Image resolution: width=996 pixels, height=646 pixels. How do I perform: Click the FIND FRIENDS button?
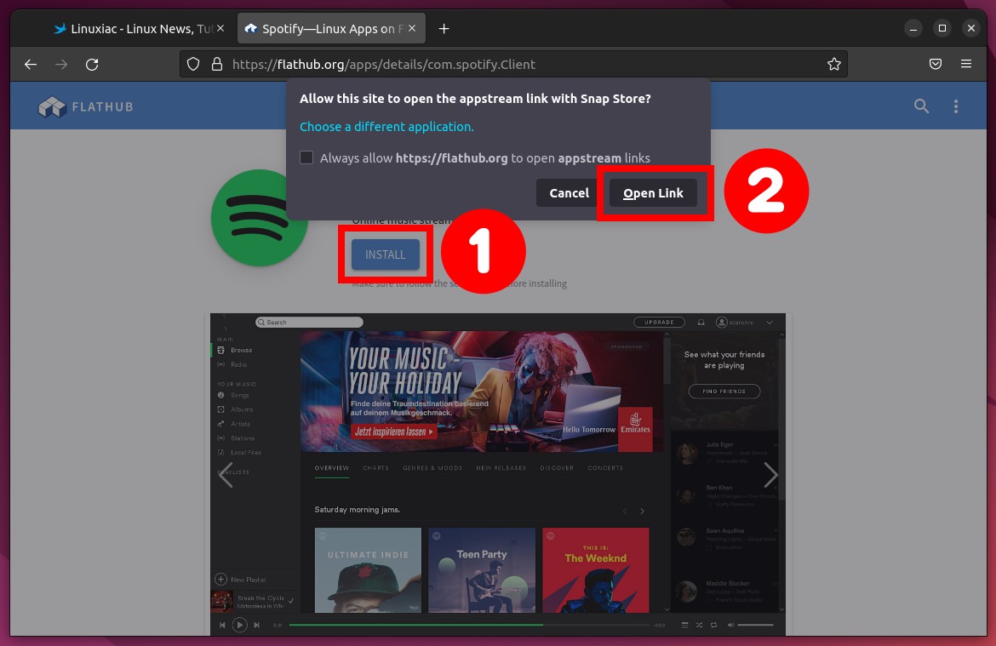tap(724, 392)
